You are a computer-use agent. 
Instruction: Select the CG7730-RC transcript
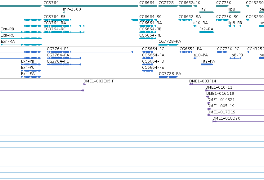pos(227,17)
